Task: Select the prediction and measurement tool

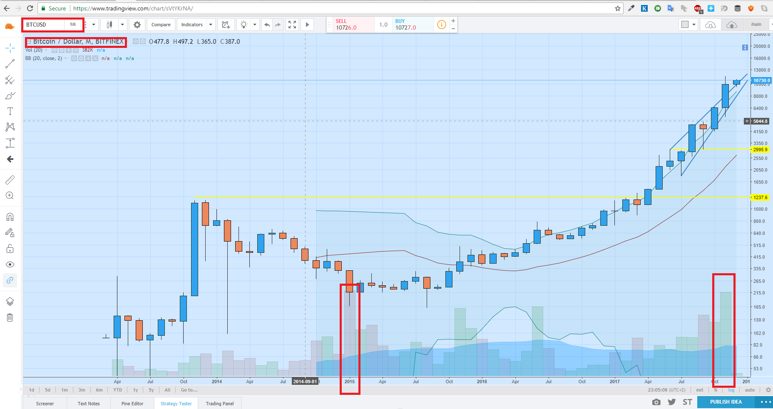Action: (x=10, y=143)
